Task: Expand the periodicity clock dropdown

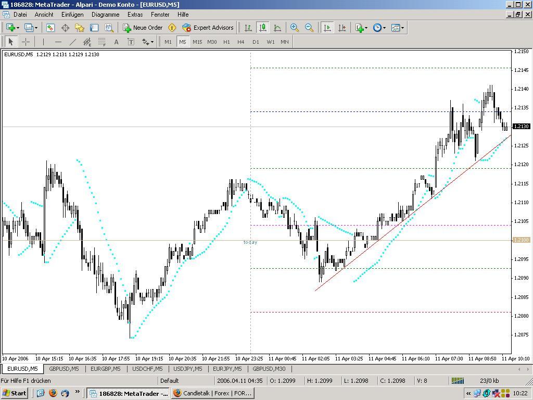Action: tap(384, 28)
